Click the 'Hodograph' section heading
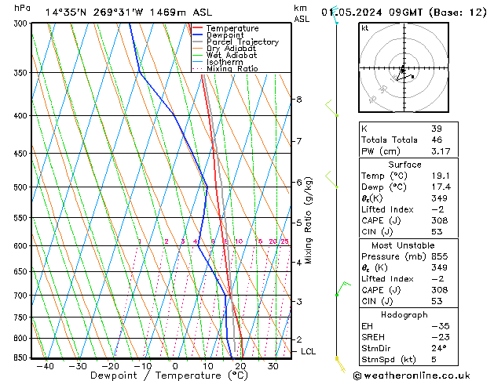 (x=404, y=315)
